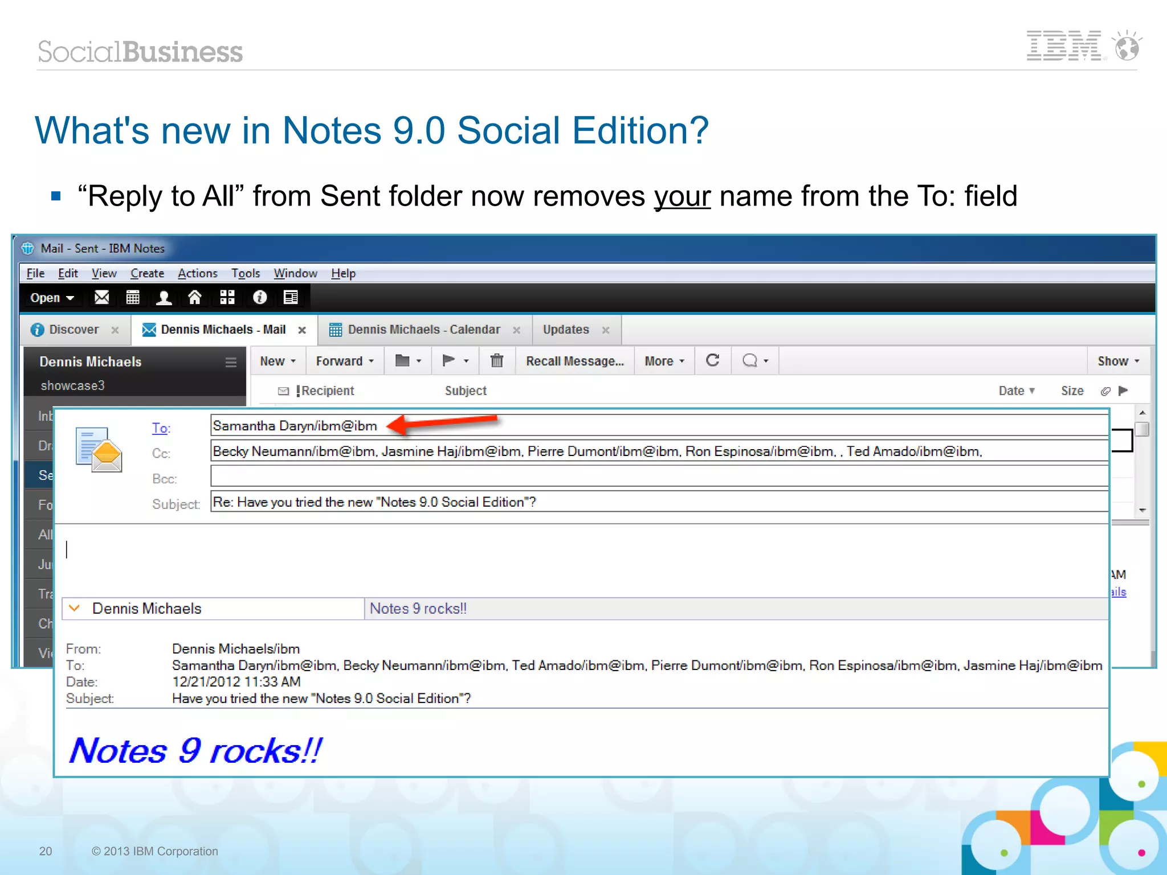Click the Recall Message button
The image size is (1167, 875).
pos(575,361)
